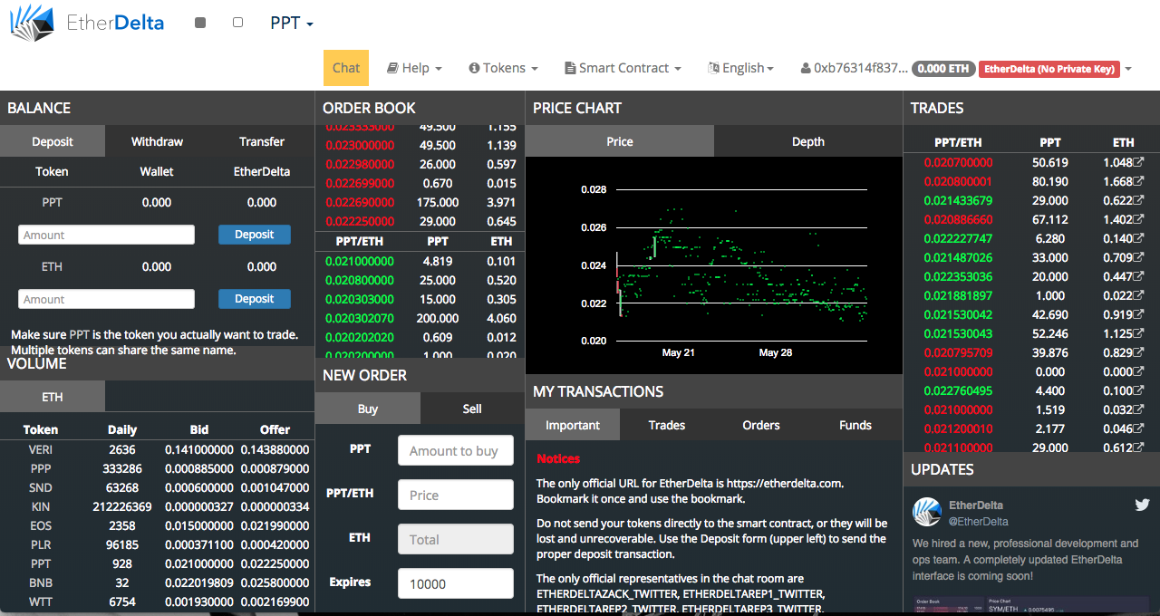Click Deposit button in the ETH row

pos(255,299)
